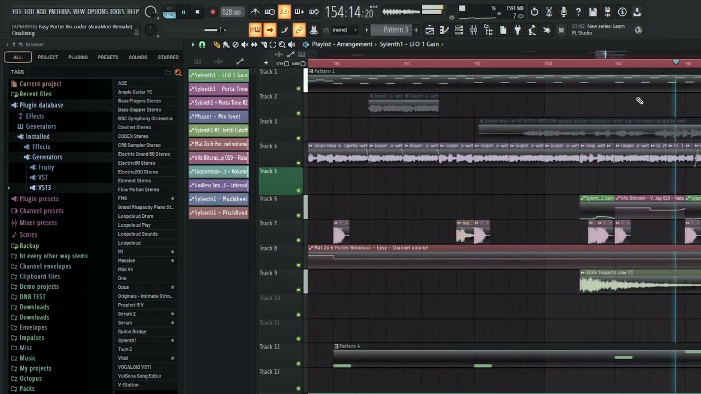Viewport: 701px width, 394px height.
Task: Open the Channel rack view button
Action: tap(459, 30)
